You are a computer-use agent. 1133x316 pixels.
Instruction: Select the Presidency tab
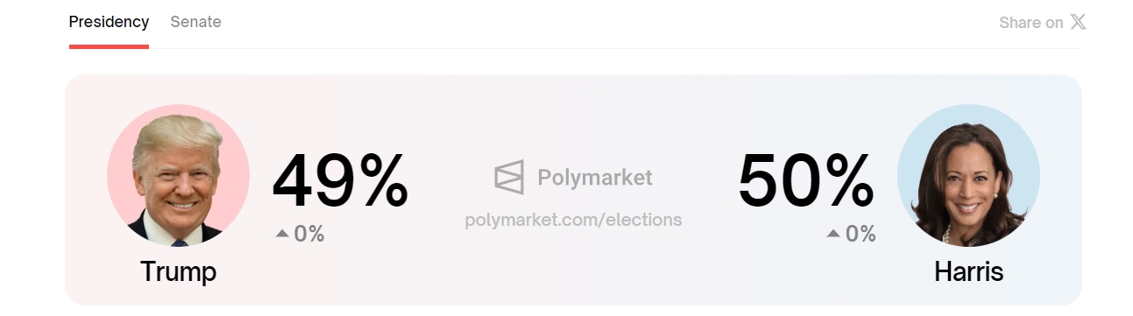pyautogui.click(x=109, y=22)
